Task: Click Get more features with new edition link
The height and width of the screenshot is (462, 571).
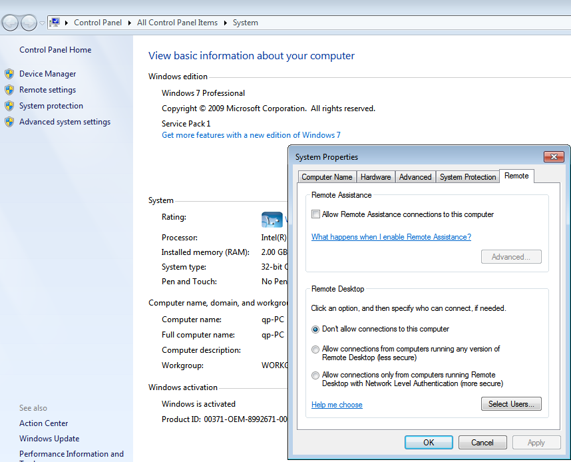Action: coord(251,135)
